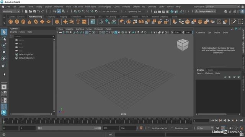245x137 pixels.
Task: Click the Home icon in menu bar
Action: (x=3, y=7)
